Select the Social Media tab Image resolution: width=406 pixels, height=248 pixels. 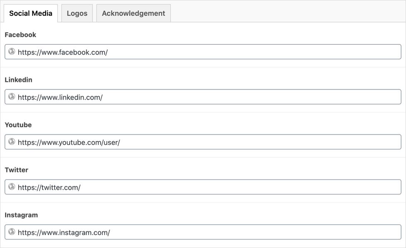click(31, 13)
